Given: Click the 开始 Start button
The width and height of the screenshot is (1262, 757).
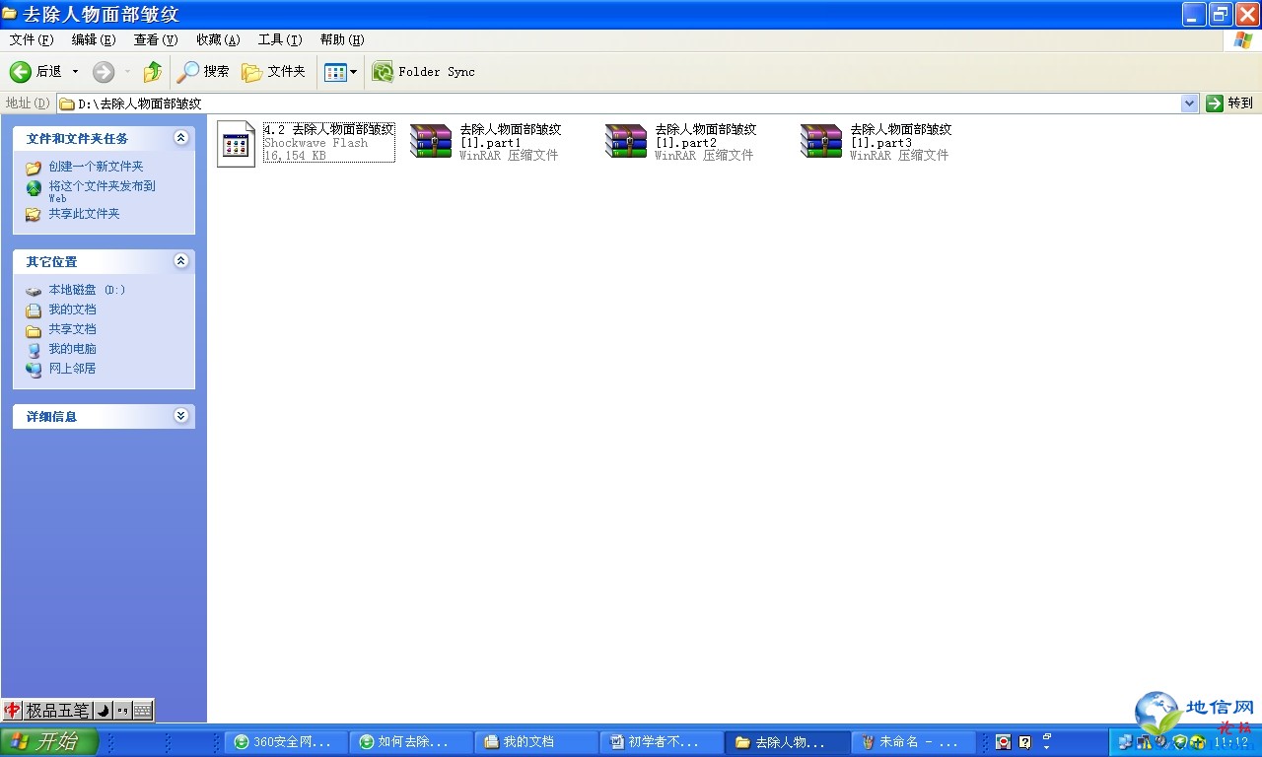Looking at the screenshot, I should (49, 742).
